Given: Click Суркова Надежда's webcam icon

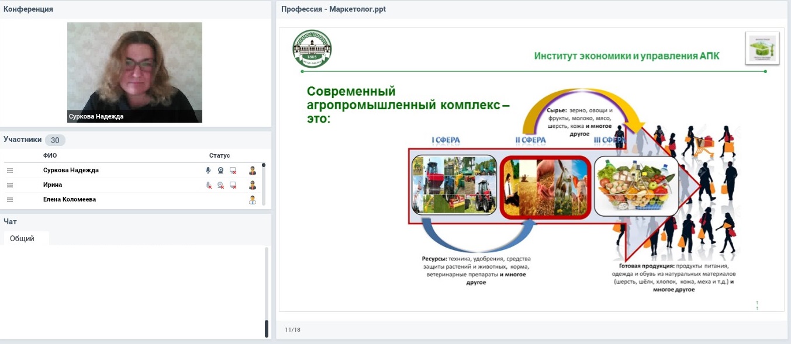Looking at the screenshot, I should click(220, 171).
